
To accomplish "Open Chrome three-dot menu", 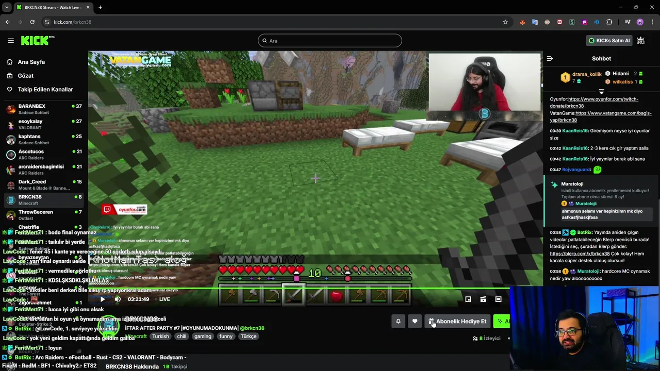I will [652, 22].
